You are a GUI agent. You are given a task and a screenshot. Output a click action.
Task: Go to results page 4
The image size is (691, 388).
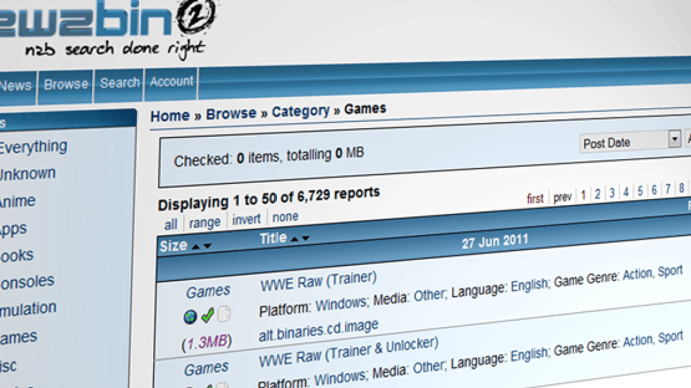click(625, 192)
